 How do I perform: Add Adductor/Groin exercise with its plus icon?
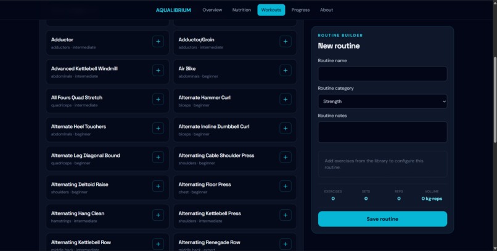coord(285,41)
